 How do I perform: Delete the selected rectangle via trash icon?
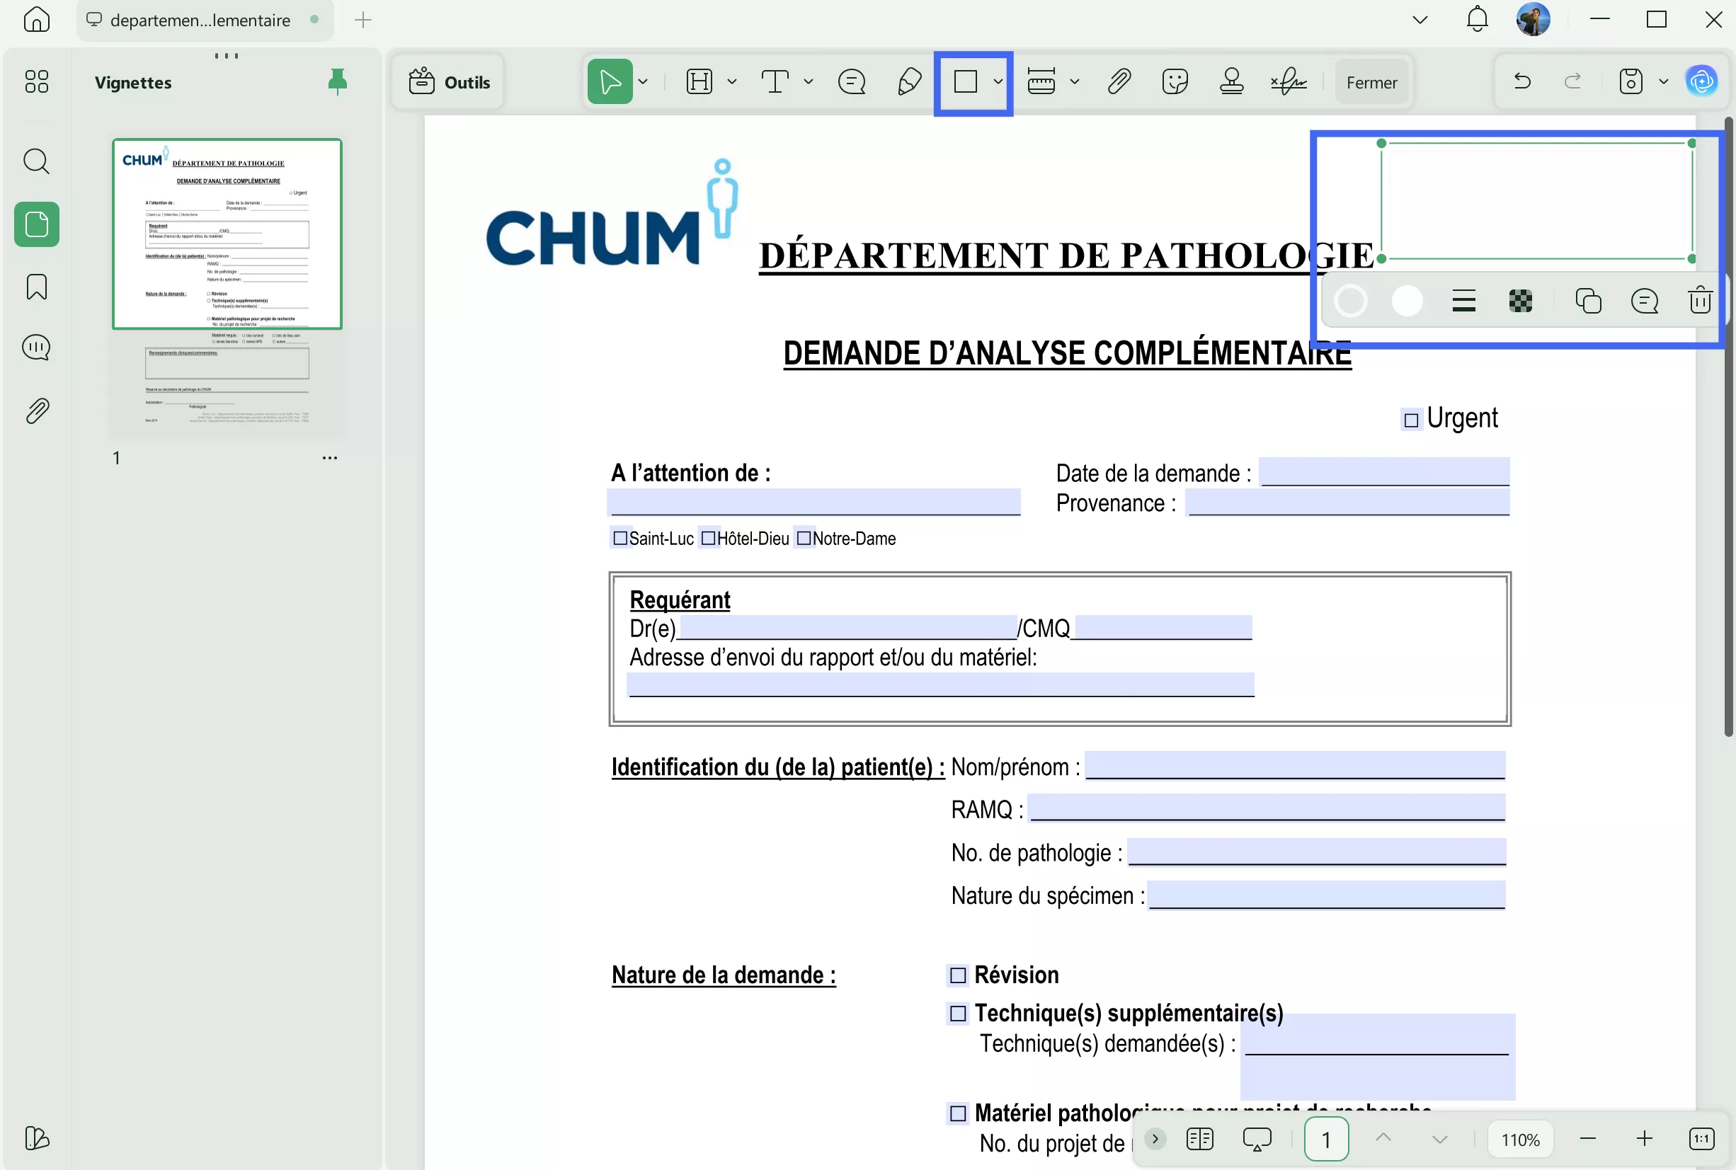1698,300
